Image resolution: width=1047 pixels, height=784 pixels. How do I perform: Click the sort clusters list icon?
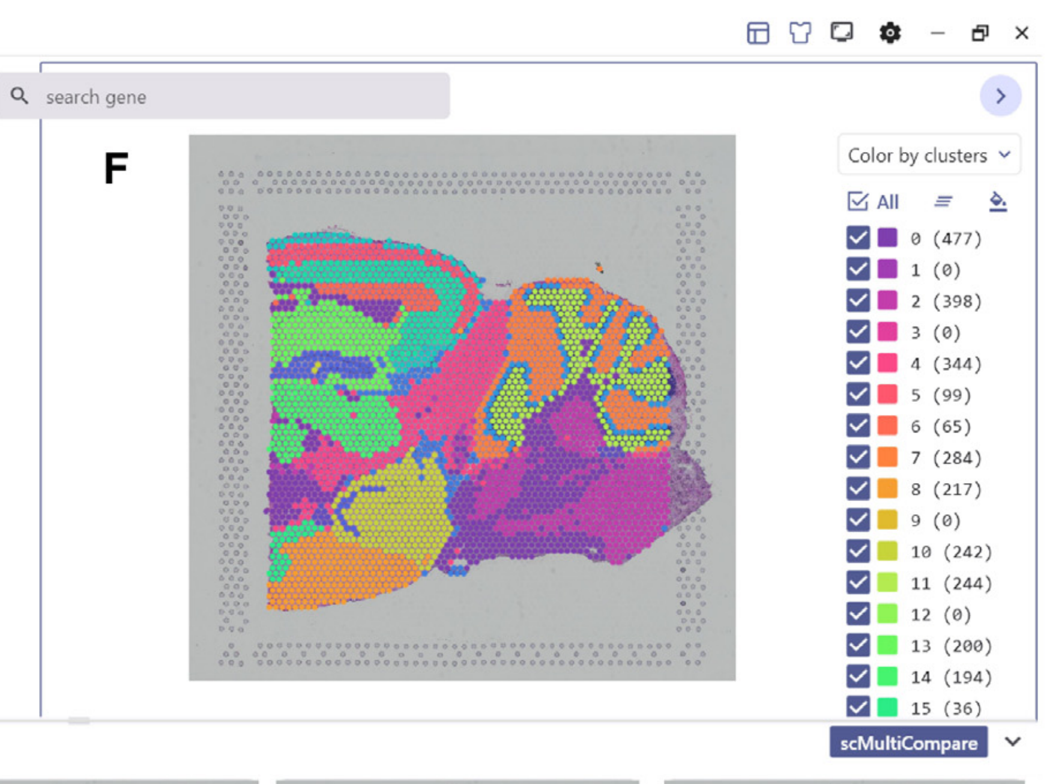pos(943,201)
